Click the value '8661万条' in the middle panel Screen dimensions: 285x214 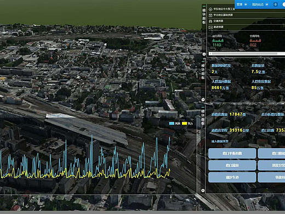(x=220, y=88)
